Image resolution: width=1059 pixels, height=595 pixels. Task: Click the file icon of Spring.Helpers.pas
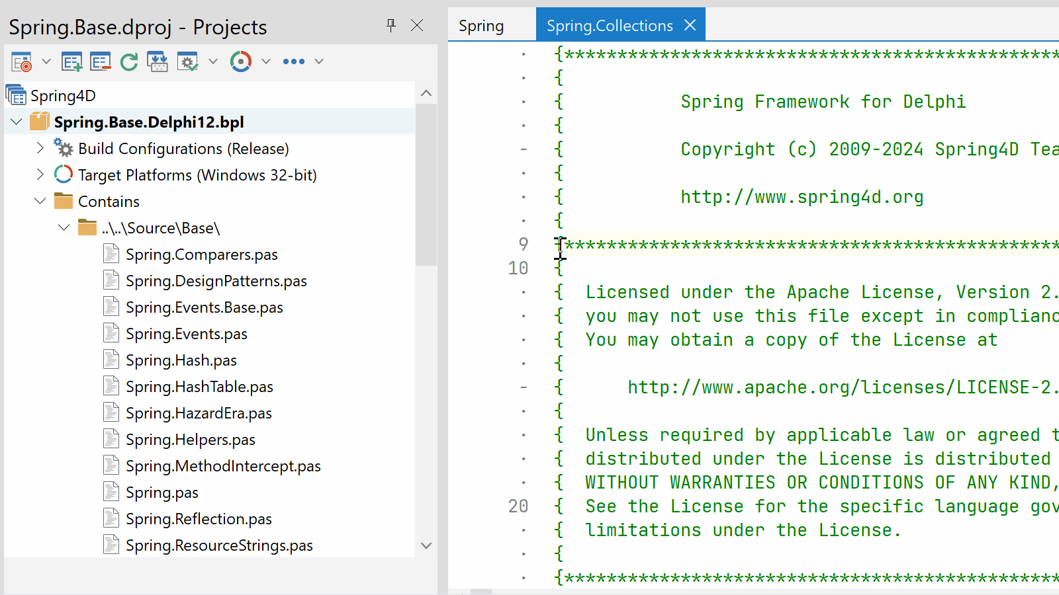coord(111,439)
